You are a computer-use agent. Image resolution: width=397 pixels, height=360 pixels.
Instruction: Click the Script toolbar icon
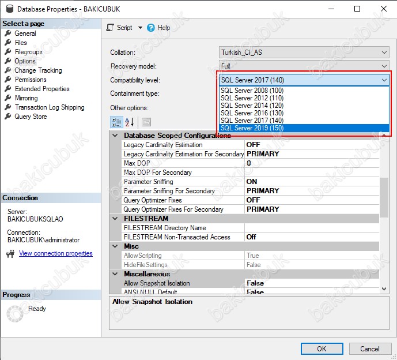(110, 27)
